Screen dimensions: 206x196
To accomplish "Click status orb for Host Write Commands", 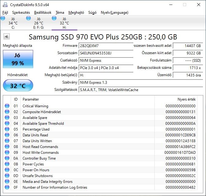I will coord(7,152).
